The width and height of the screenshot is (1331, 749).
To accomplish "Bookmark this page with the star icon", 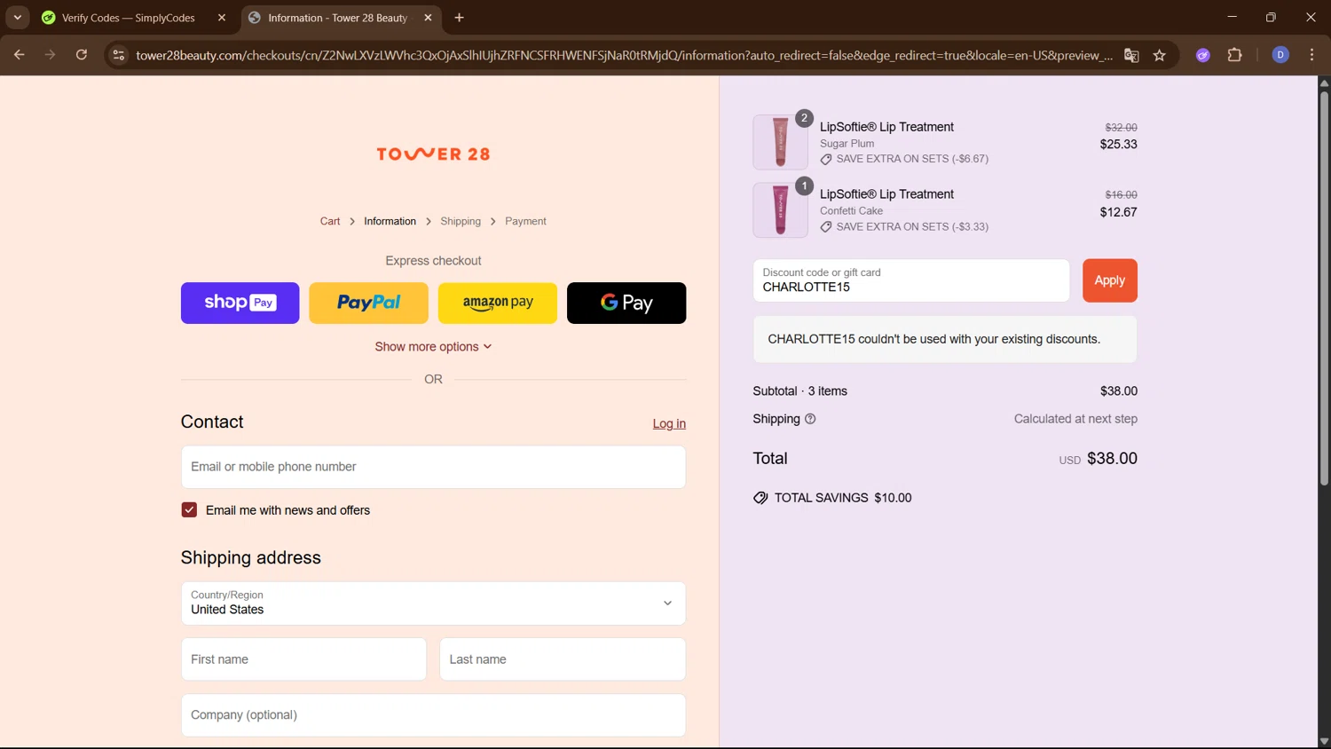I will 1159,55.
